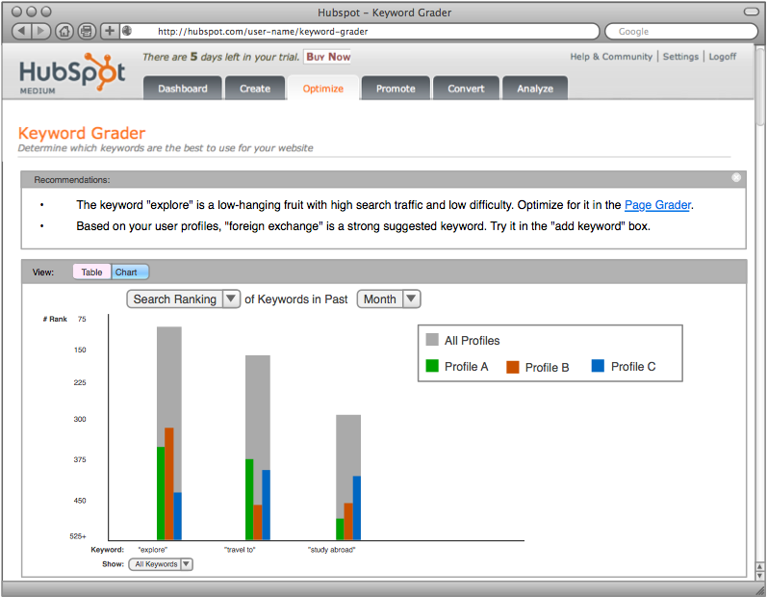Follow the Page Grader link
The image size is (767, 597).
657,205
